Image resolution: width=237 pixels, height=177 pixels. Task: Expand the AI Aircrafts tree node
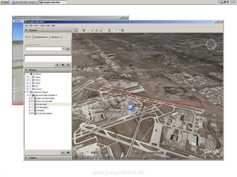[x=29, y=104]
